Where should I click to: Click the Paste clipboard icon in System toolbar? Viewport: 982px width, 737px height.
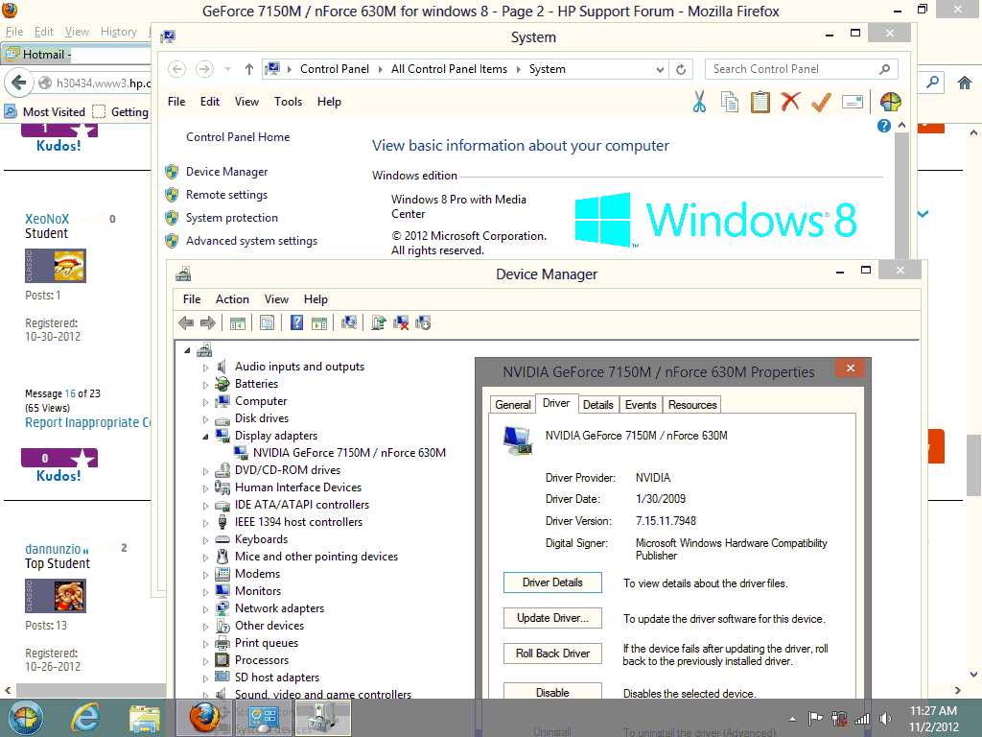coord(760,102)
